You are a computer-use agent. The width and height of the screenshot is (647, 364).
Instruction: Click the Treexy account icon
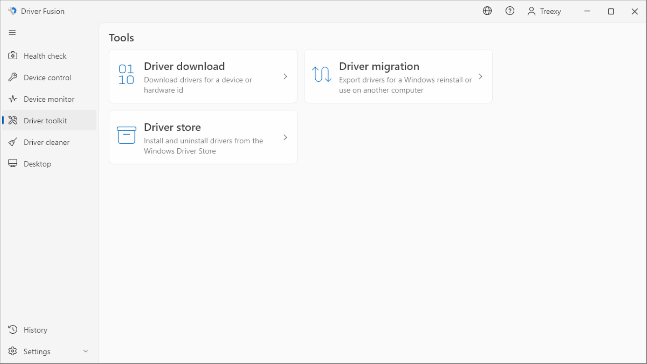click(x=531, y=11)
